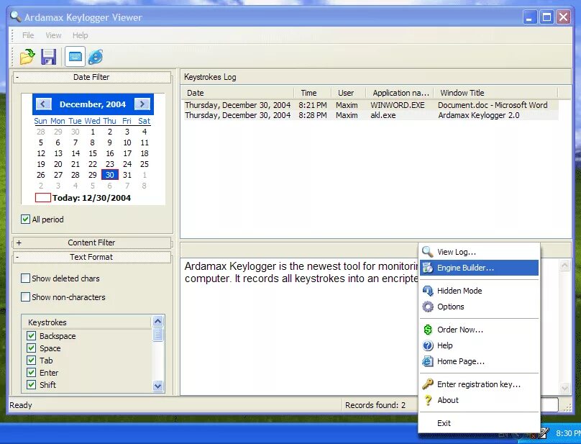Click the taskbar clock showing 8:30 PM

click(567, 433)
